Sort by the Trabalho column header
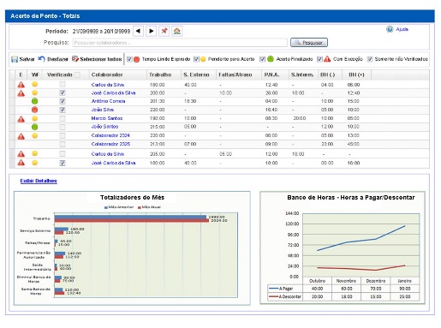The height and width of the screenshot is (328, 441). pos(160,75)
